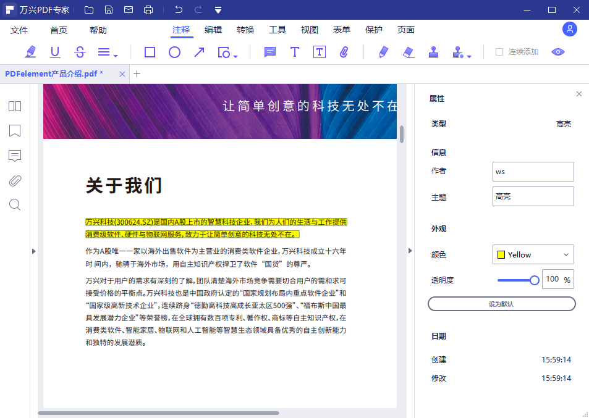Open page thumbnails panel
Screen dimensions: 589x418
click(x=15, y=106)
